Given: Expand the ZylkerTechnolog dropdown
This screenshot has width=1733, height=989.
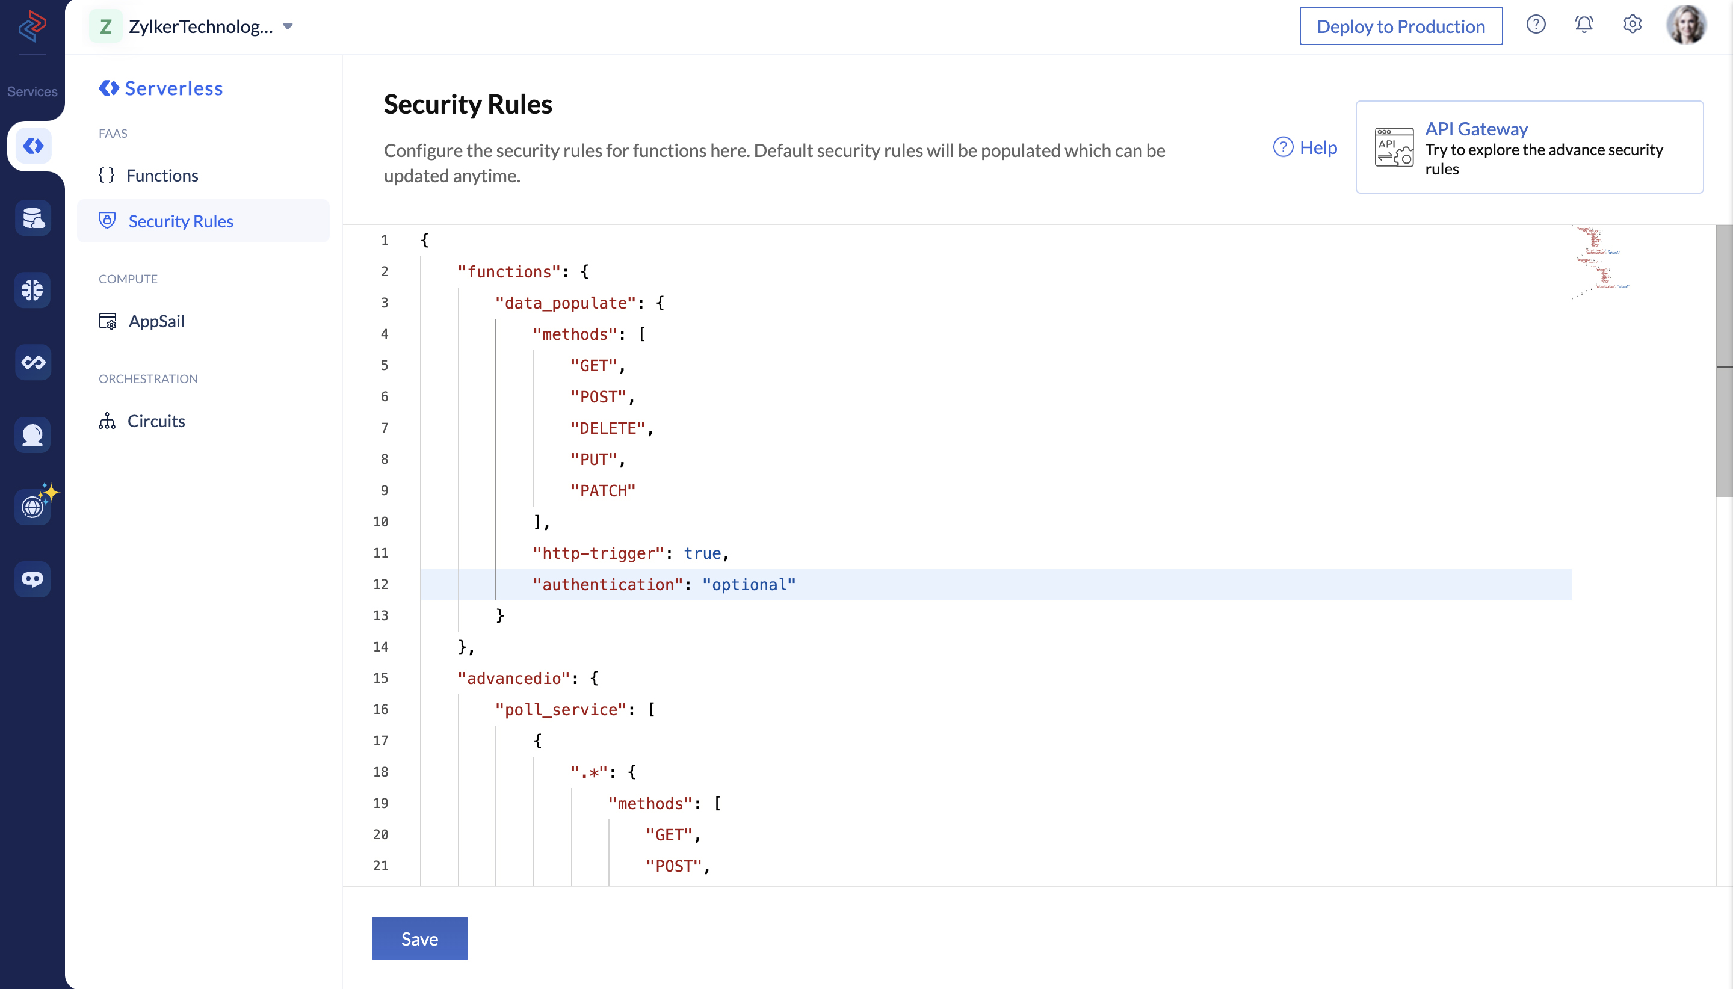Looking at the screenshot, I should pos(293,26).
